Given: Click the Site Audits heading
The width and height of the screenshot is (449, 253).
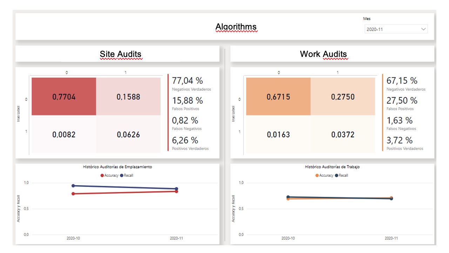Looking at the screenshot, I should tap(121, 54).
